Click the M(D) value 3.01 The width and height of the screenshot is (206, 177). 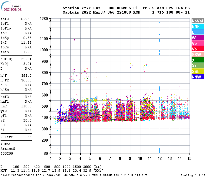27,64
